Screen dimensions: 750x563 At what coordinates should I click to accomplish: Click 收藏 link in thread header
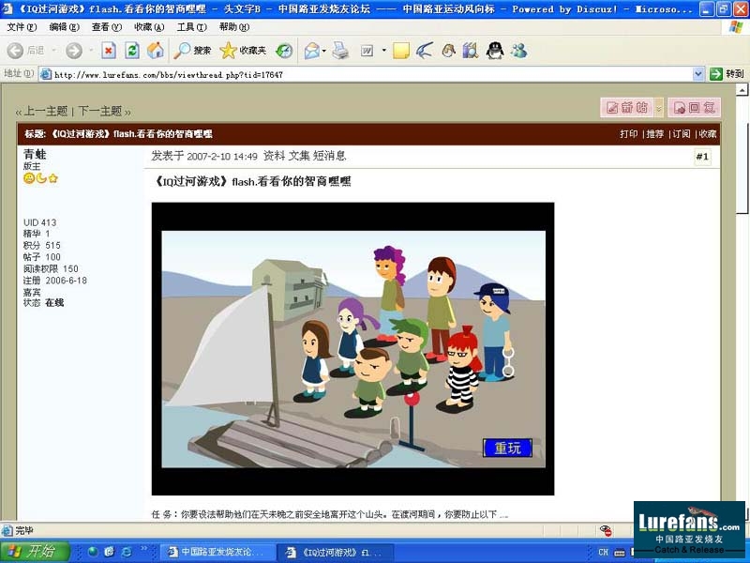[708, 134]
